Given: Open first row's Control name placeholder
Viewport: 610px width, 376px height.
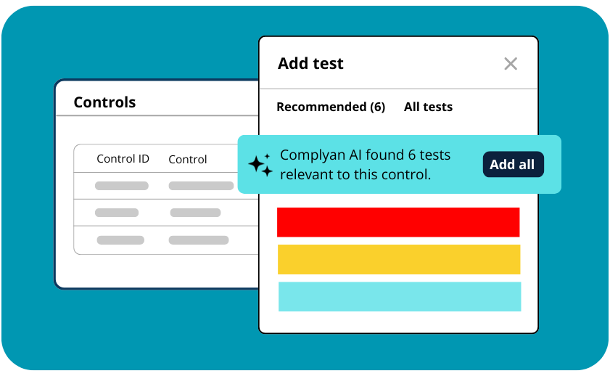Looking at the screenshot, I should tap(201, 186).
